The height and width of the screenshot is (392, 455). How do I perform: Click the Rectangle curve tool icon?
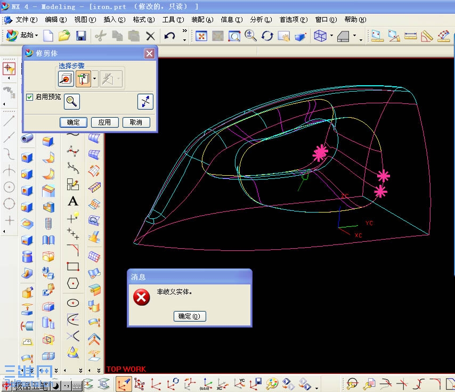tap(73, 266)
